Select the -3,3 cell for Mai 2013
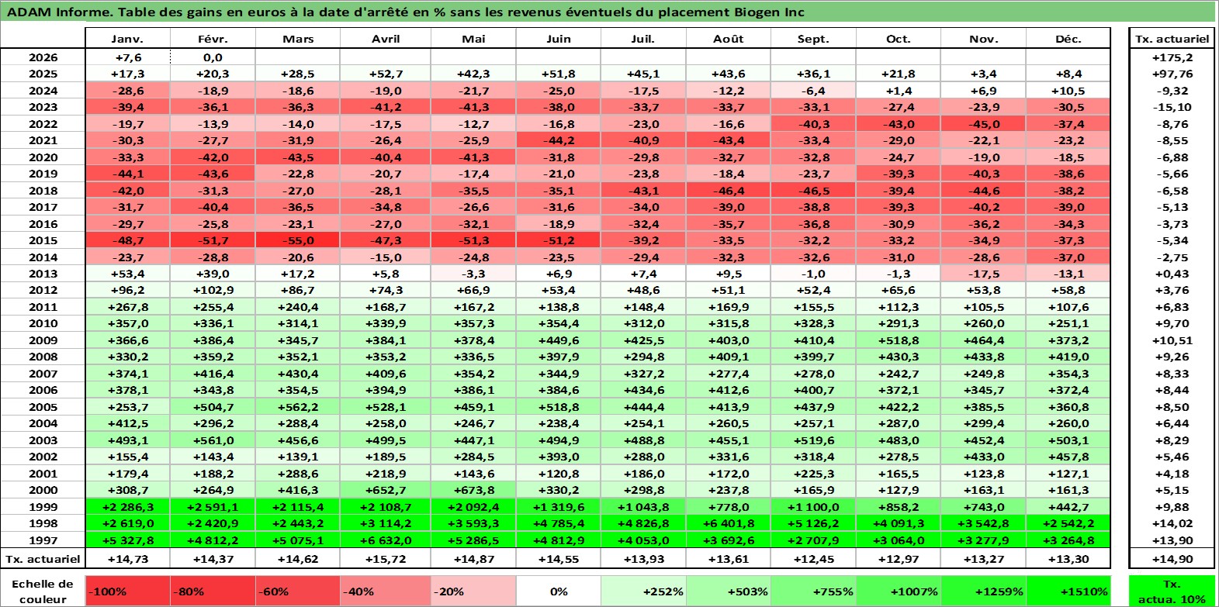Viewport: 1219px width, 607px height. (473, 274)
